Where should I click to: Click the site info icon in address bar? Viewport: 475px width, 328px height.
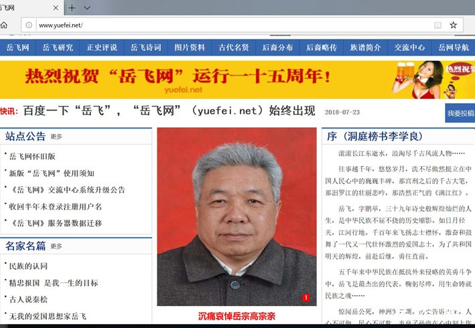(x=29, y=25)
